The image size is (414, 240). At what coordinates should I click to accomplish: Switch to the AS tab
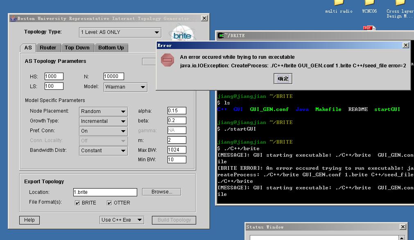coord(28,48)
